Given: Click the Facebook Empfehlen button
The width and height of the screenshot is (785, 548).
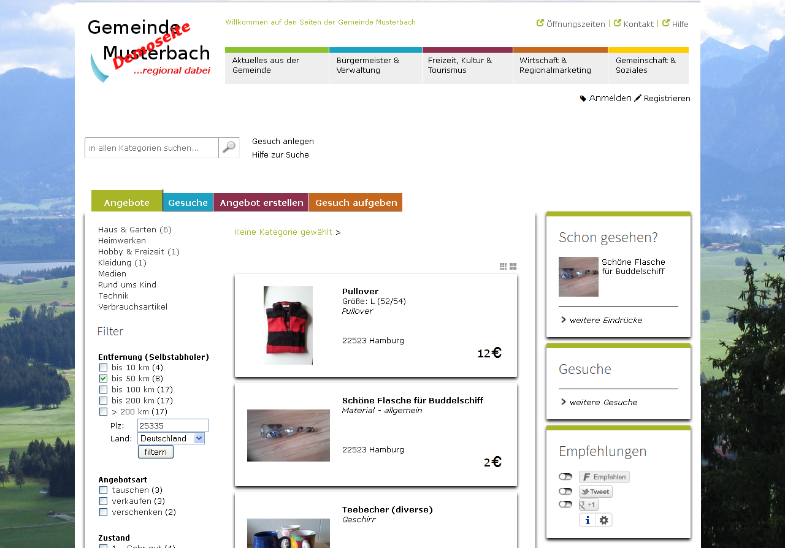Looking at the screenshot, I should 604,477.
